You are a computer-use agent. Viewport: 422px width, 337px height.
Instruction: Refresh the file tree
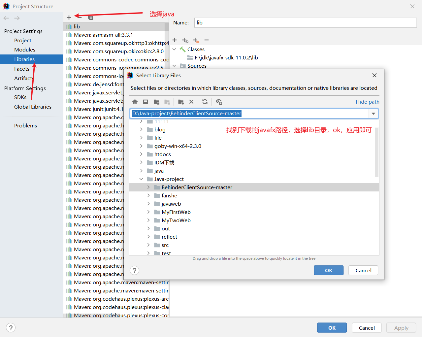tap(205, 102)
